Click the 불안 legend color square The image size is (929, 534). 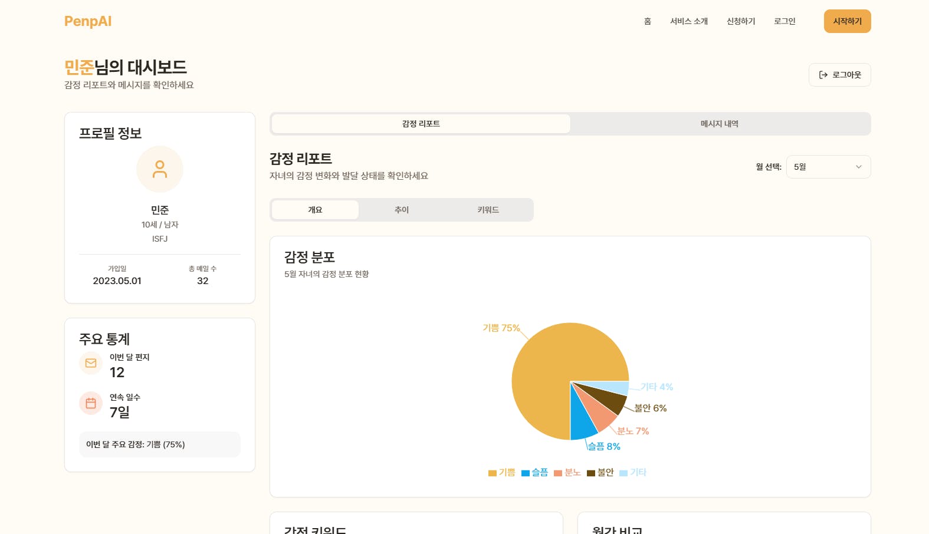click(x=590, y=473)
